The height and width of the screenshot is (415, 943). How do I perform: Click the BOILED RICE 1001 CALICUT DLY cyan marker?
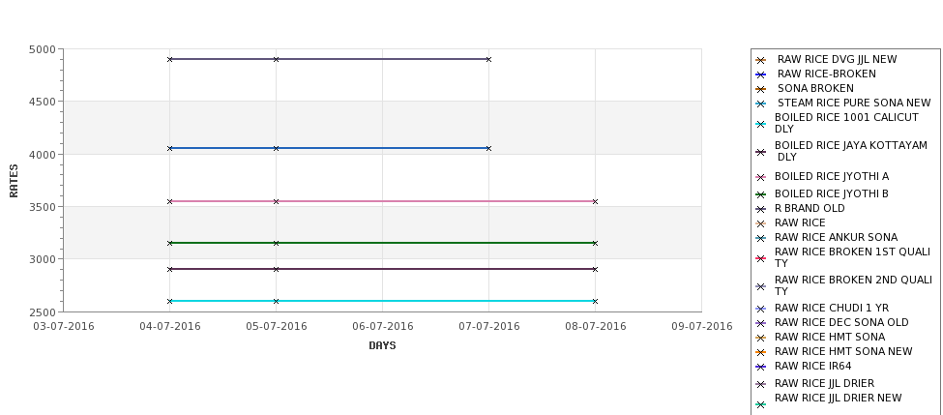(x=761, y=124)
